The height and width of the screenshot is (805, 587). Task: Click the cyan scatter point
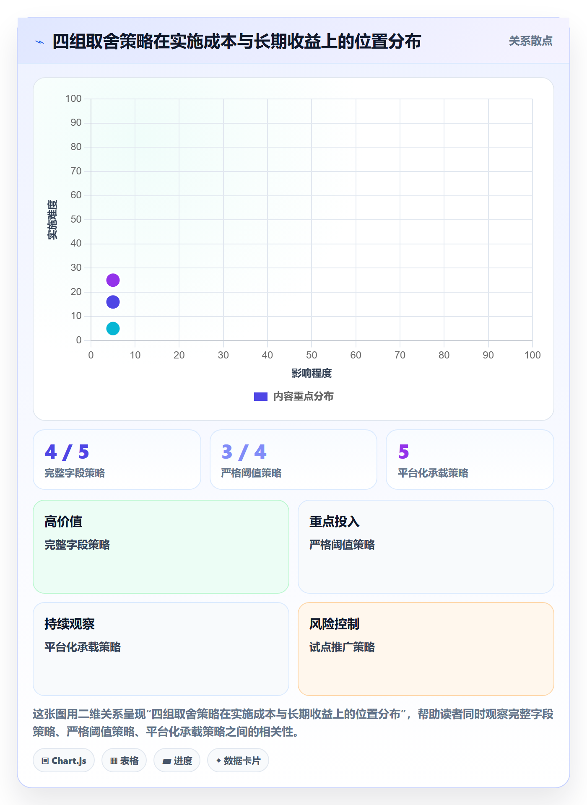click(x=113, y=328)
